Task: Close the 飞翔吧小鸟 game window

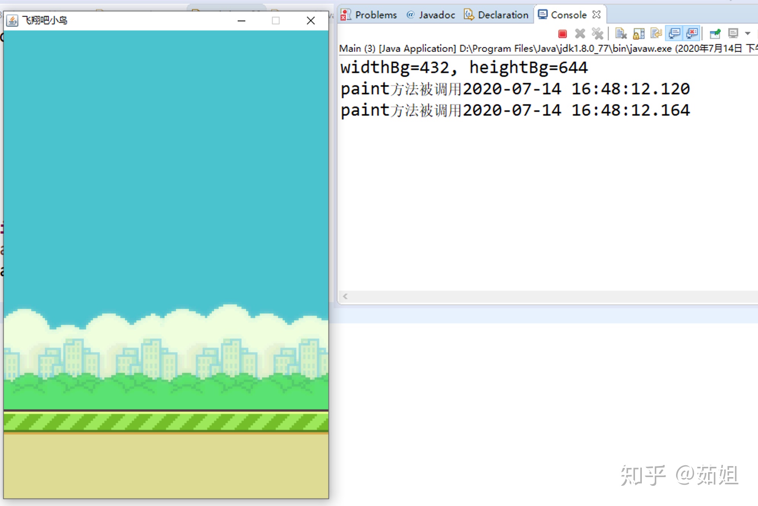Action: point(311,21)
